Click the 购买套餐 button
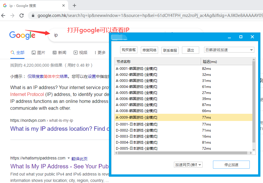 coord(129,50)
